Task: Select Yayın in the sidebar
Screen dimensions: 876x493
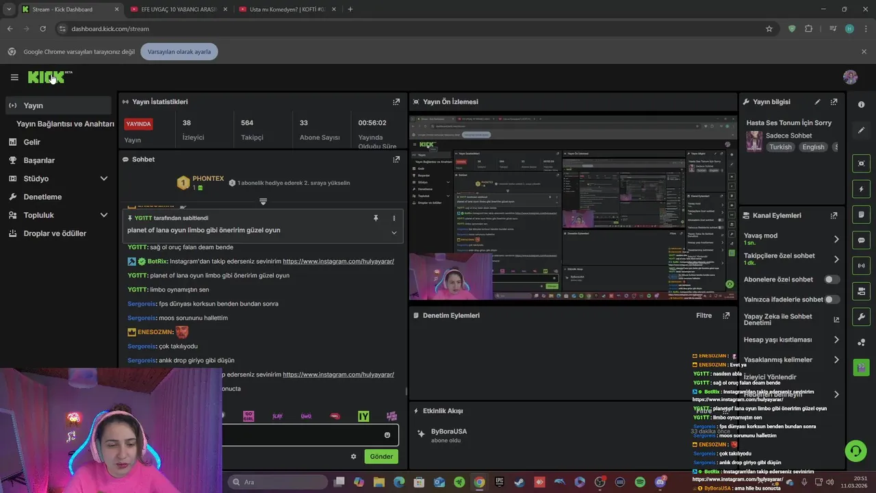Action: [59, 105]
